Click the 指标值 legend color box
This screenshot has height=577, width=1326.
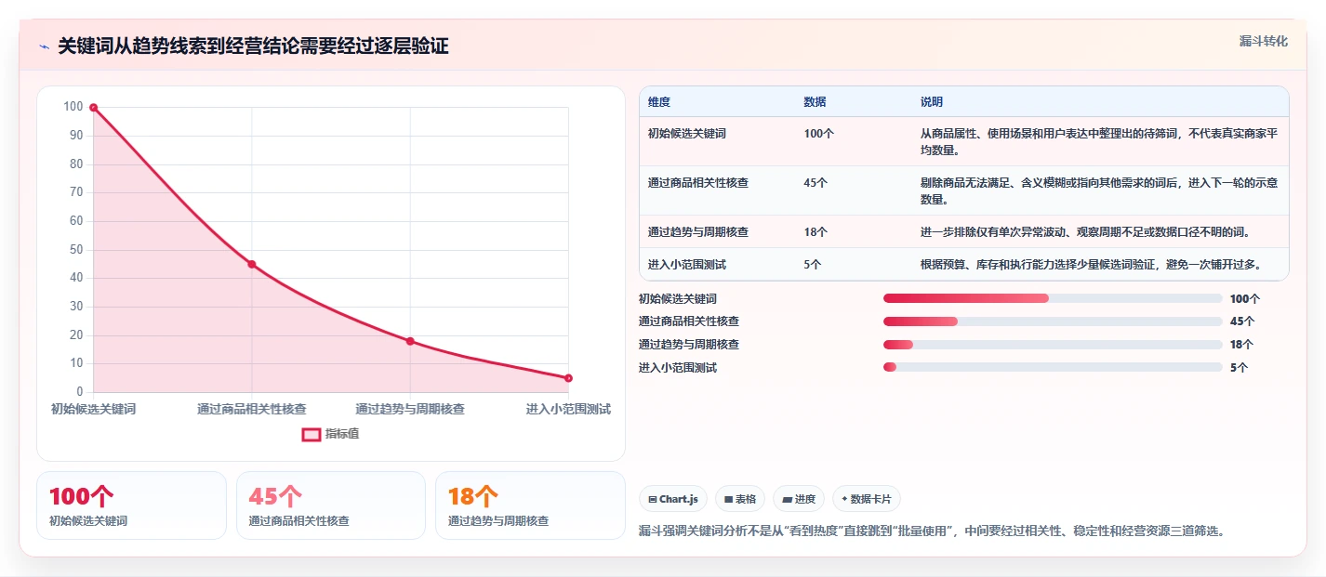(x=312, y=434)
